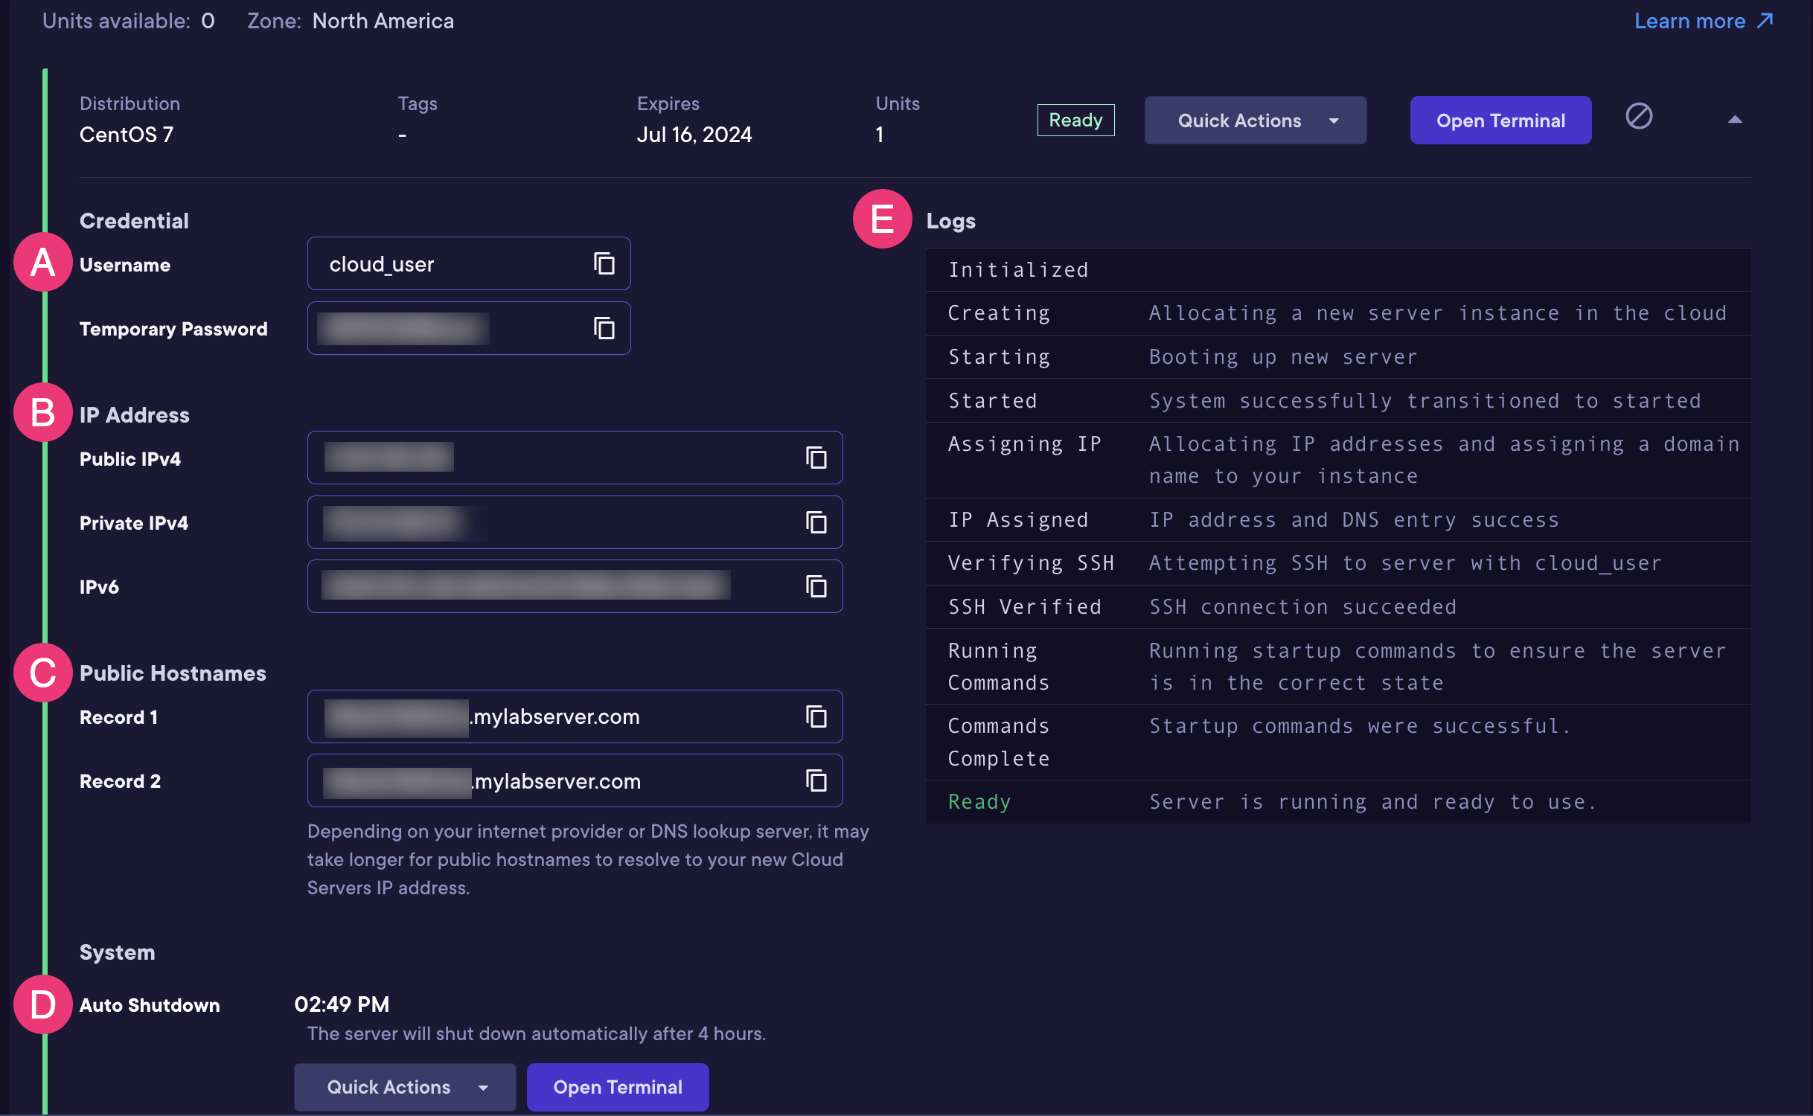The width and height of the screenshot is (1813, 1116).
Task: Open the Quick Actions dropdown in the header
Action: pos(1255,120)
